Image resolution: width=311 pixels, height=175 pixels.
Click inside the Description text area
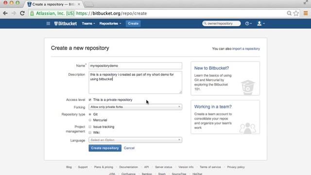(135, 82)
